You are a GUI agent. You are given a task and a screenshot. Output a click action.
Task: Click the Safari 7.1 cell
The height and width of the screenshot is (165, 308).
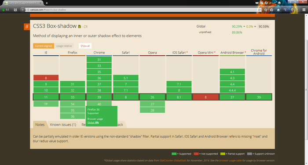pos(126,90)
